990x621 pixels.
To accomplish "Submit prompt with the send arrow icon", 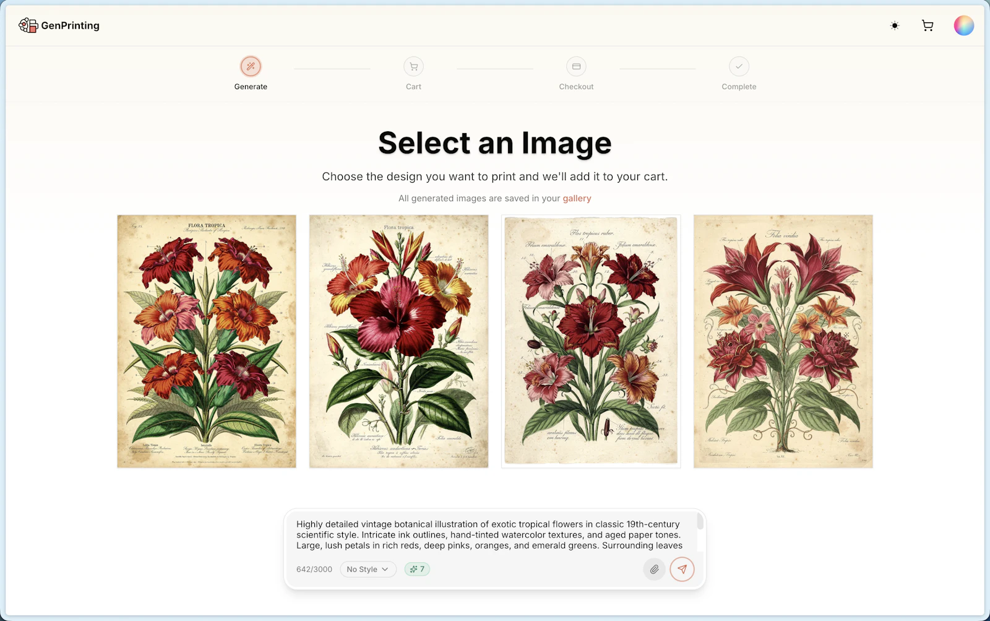I will (x=682, y=569).
